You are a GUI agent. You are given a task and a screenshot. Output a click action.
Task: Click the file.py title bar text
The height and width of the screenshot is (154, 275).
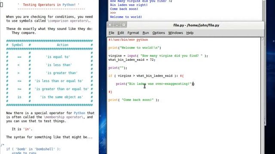[196, 25]
